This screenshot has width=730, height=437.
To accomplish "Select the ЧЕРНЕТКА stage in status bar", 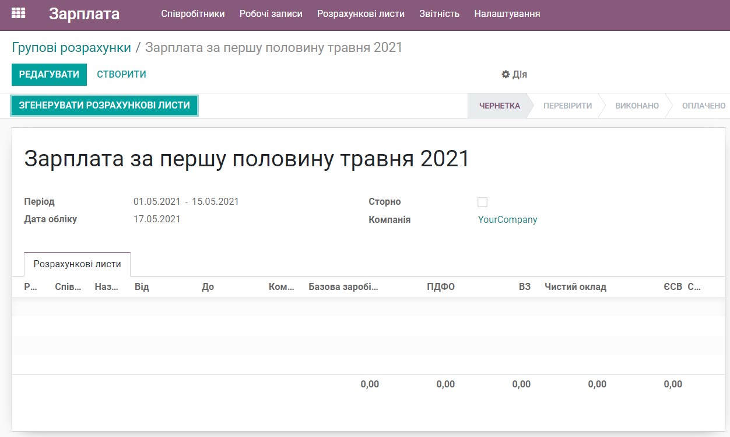I will click(x=499, y=106).
